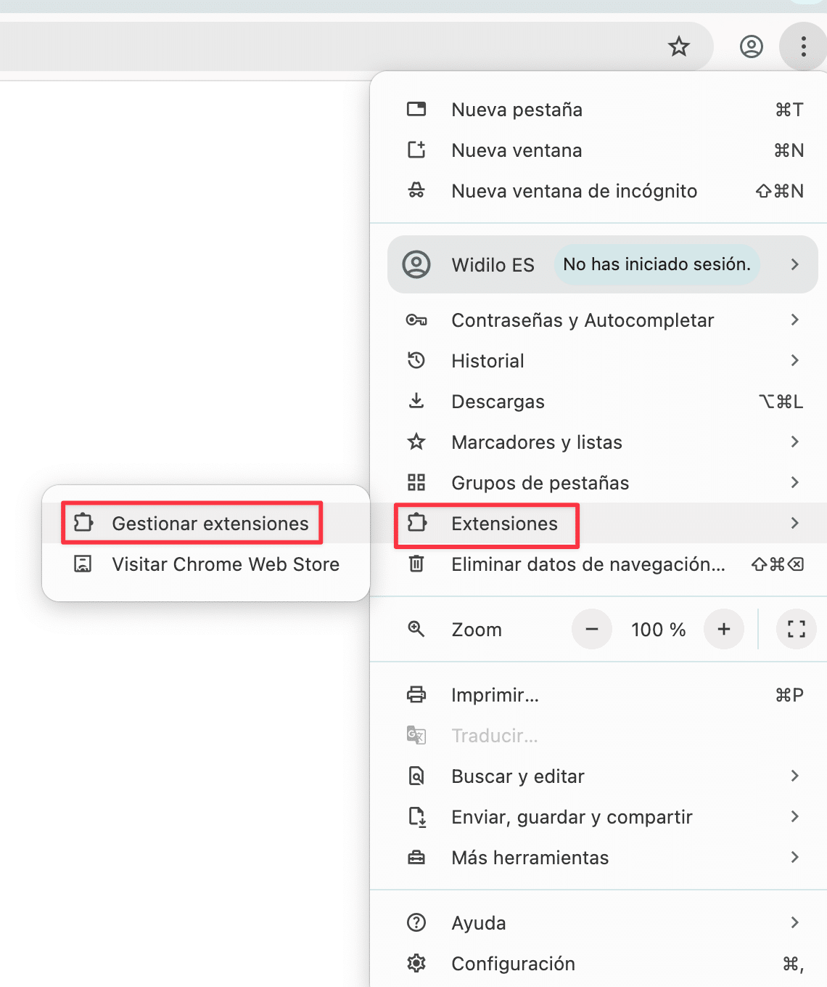Click the bookmark star icon in address bar
The image size is (827, 987).
click(x=679, y=47)
